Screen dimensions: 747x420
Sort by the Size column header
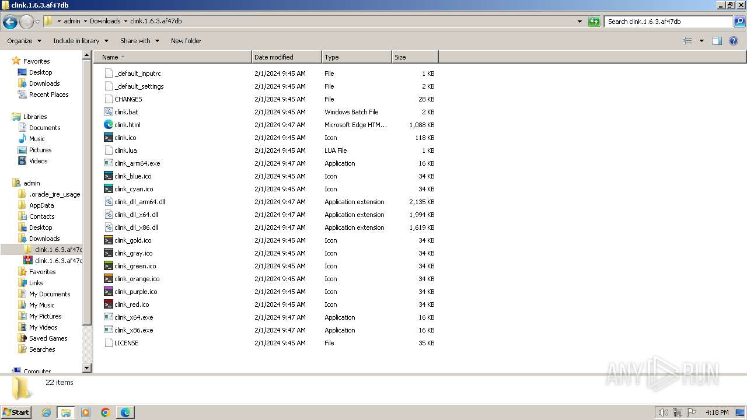(x=415, y=57)
